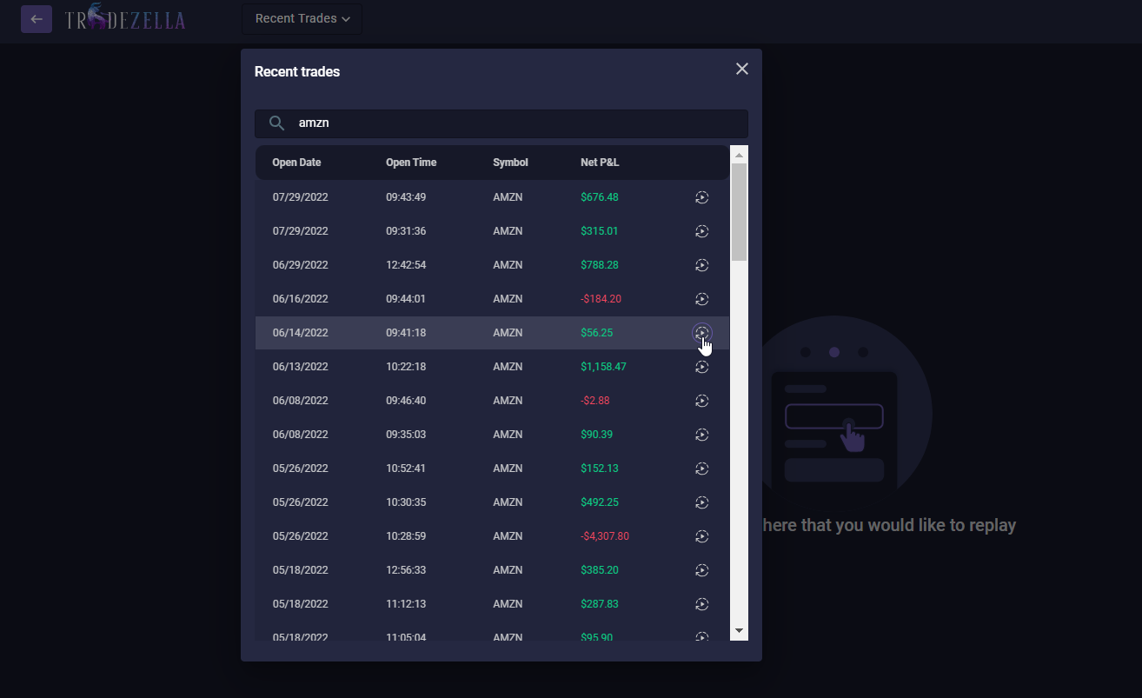Replay the 06/14/2022 trade at 09:41:18
The height and width of the screenshot is (698, 1142).
coord(701,333)
